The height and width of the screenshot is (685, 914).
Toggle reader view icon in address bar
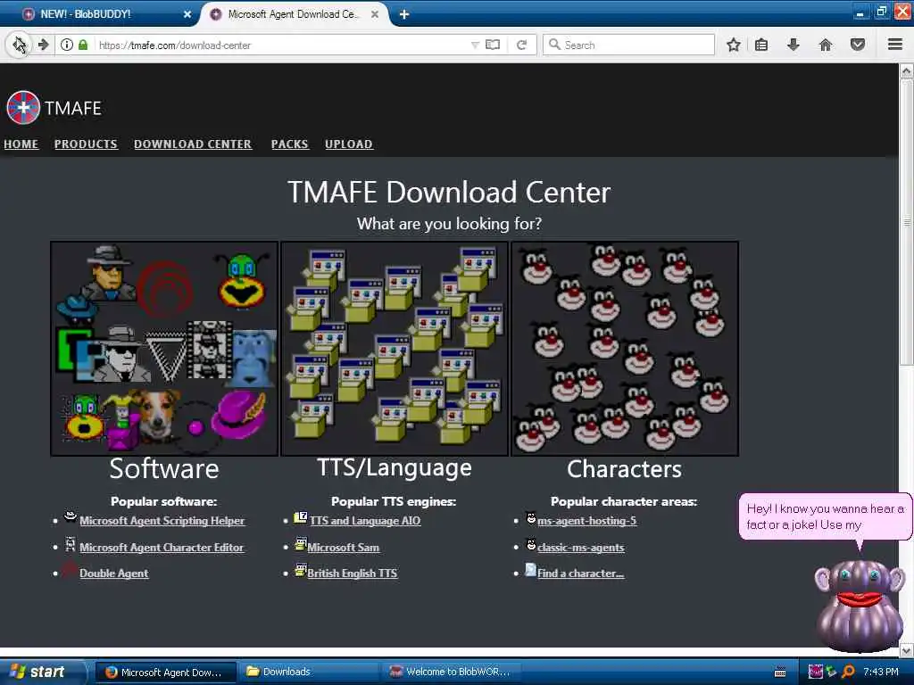[493, 45]
